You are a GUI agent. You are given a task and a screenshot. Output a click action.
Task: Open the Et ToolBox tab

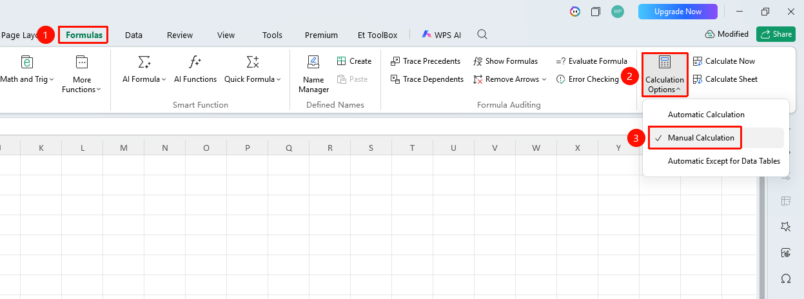377,35
